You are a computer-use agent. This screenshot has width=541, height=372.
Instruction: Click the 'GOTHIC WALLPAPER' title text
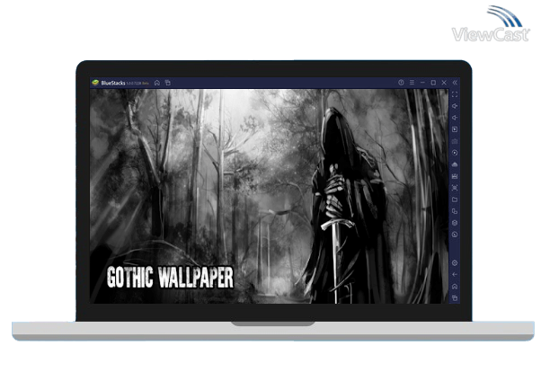coord(170,277)
